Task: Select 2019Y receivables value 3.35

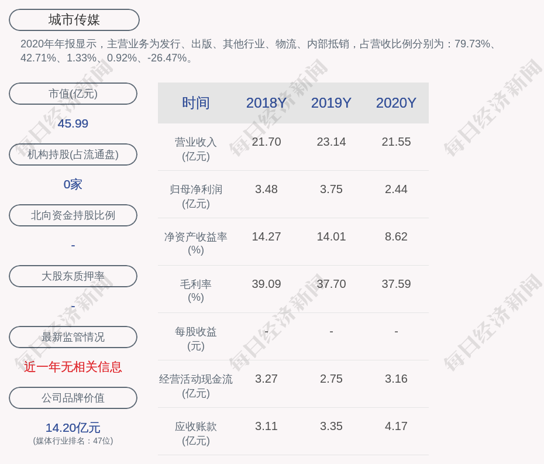Action: tap(331, 426)
